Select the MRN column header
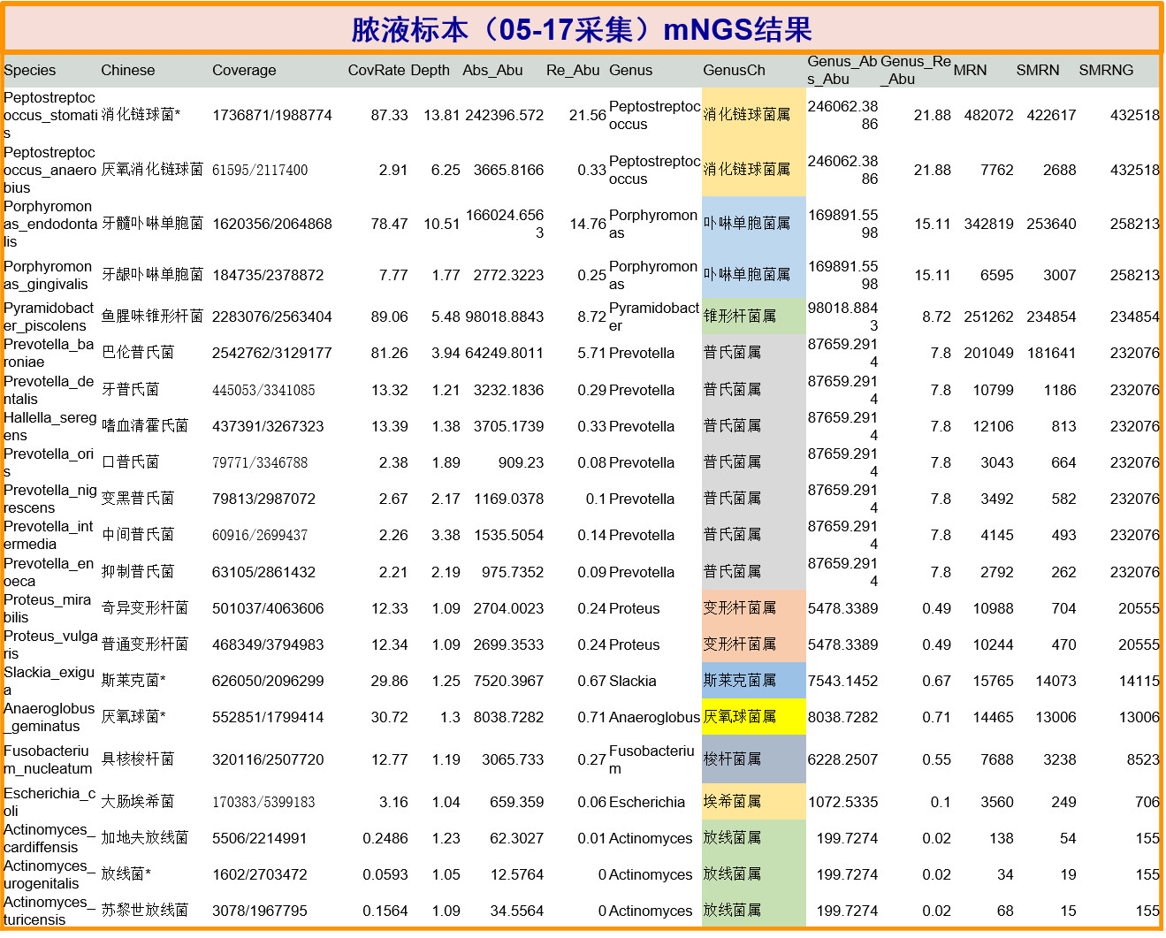1166x938 pixels. point(970,70)
